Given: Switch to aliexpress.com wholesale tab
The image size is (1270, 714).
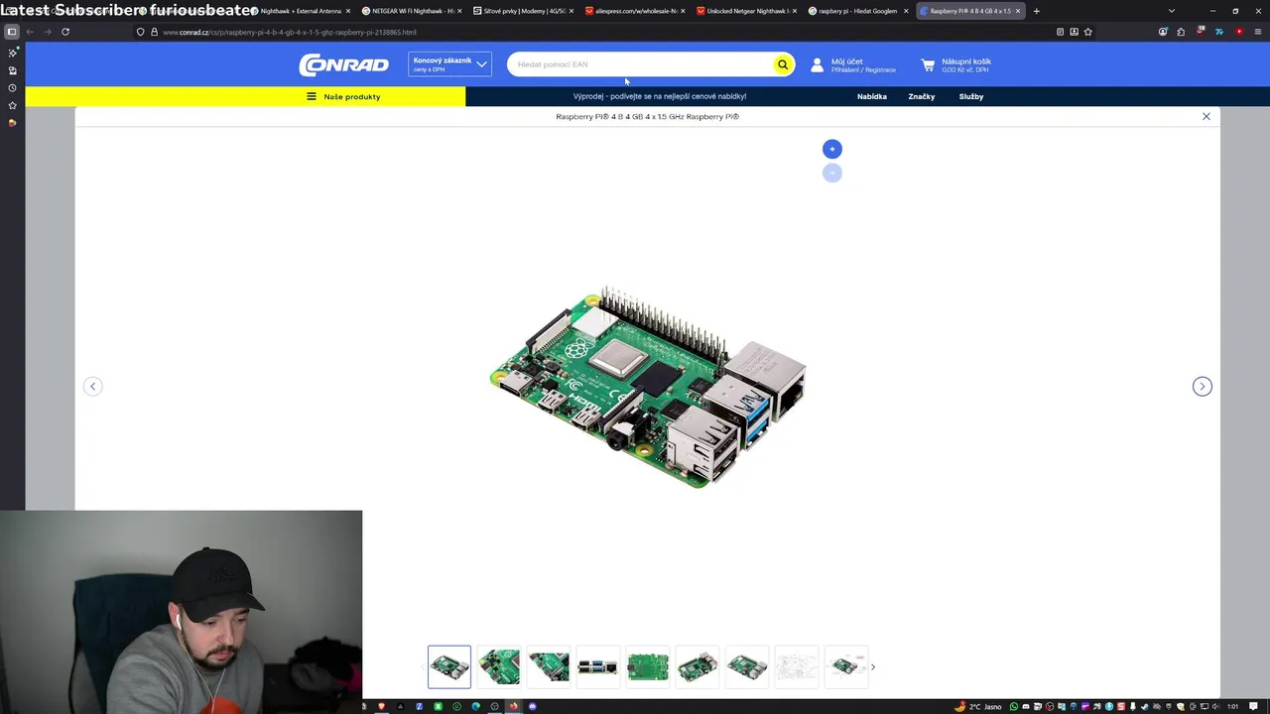Looking at the screenshot, I should coord(635,11).
